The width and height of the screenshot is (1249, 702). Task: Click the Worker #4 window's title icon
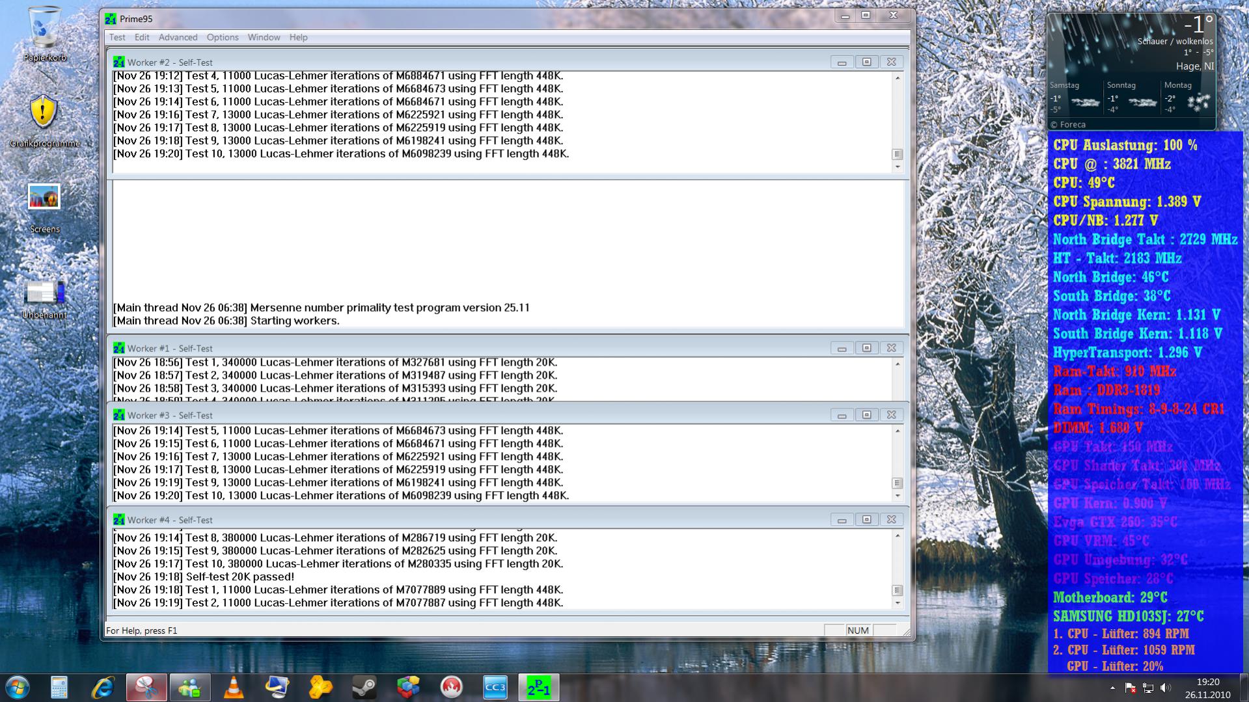[x=118, y=520]
